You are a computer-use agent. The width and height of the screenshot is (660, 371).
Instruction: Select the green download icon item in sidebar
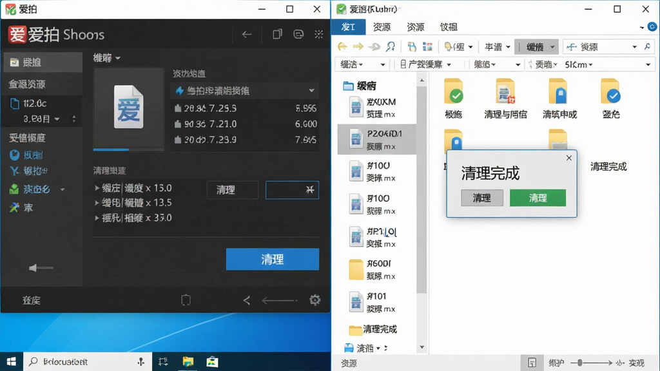tap(30, 189)
